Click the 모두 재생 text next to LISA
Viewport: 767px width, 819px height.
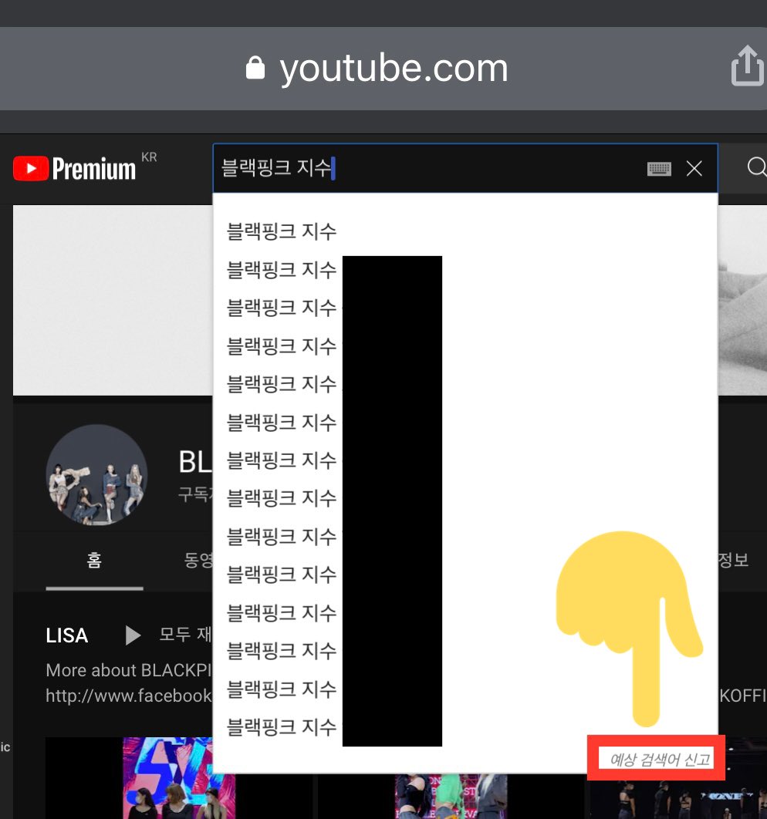point(185,635)
